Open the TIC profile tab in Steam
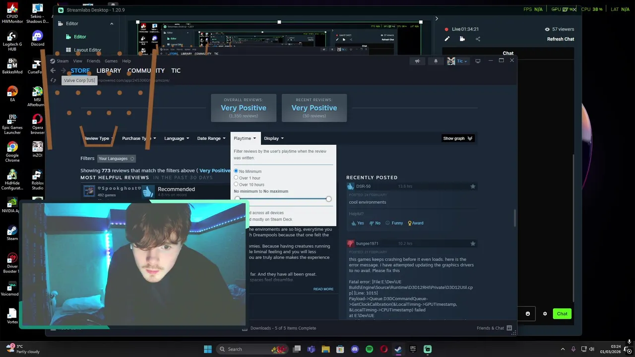 pyautogui.click(x=176, y=70)
